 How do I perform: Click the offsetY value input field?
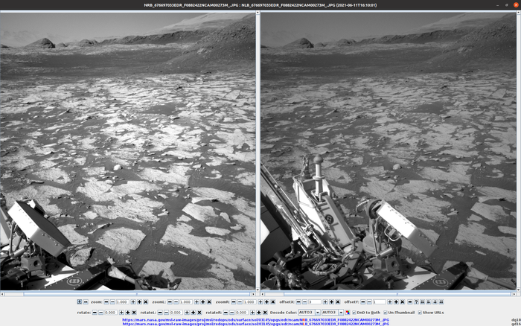coord(379,301)
